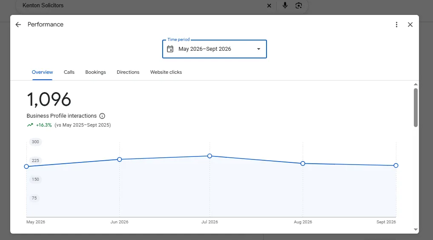Switch to the Overview tab

(x=42, y=72)
